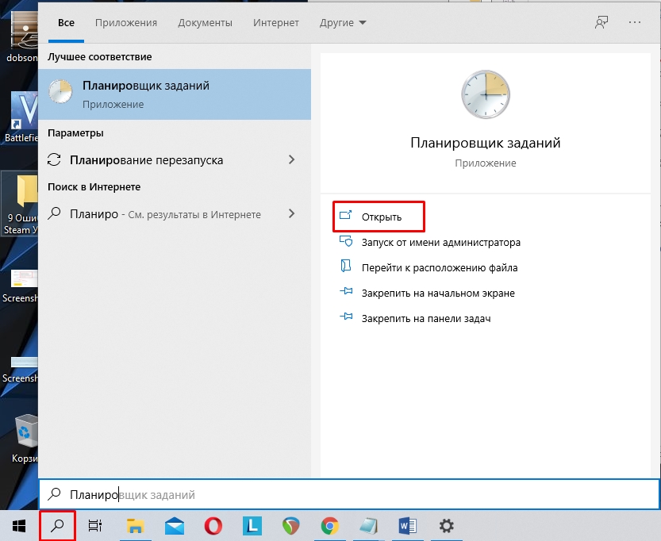
Task: Expand the Другие dropdown filter
Action: pos(343,23)
